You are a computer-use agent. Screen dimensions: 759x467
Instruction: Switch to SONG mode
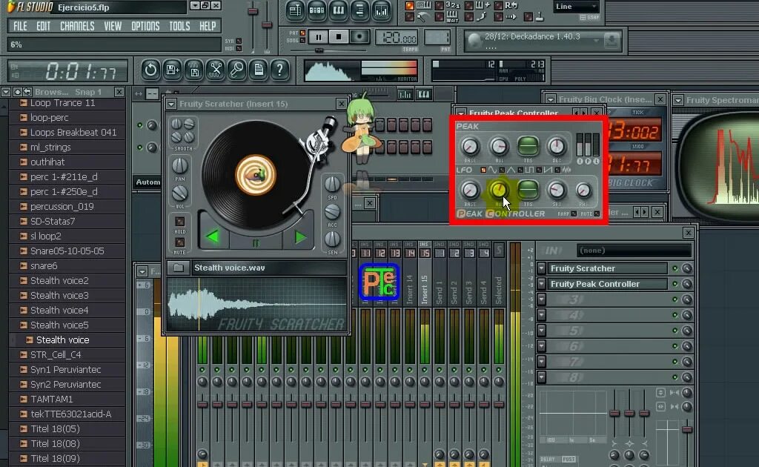[x=303, y=40]
